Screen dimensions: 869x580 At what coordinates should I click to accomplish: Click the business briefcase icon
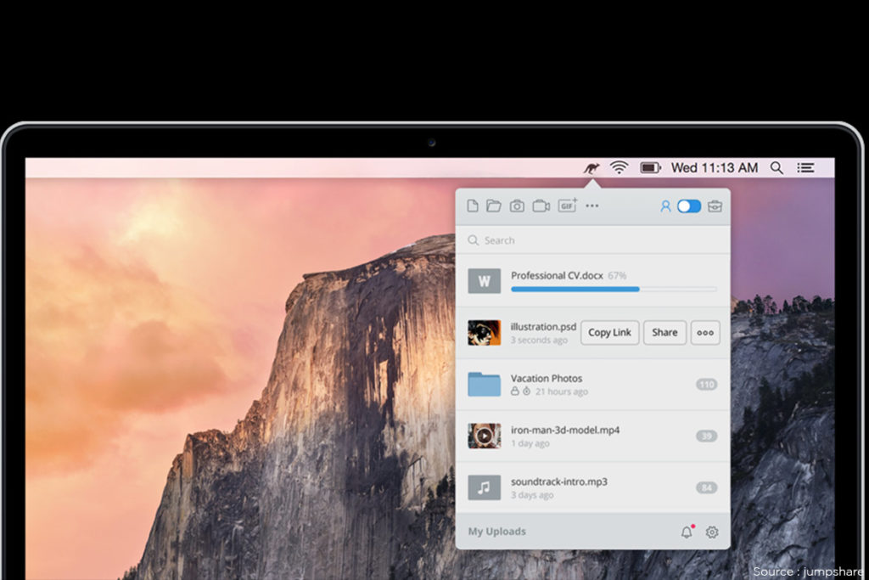point(715,206)
